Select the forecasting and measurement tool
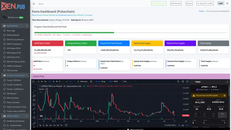This screenshot has width=231, height=130. click(34, 105)
